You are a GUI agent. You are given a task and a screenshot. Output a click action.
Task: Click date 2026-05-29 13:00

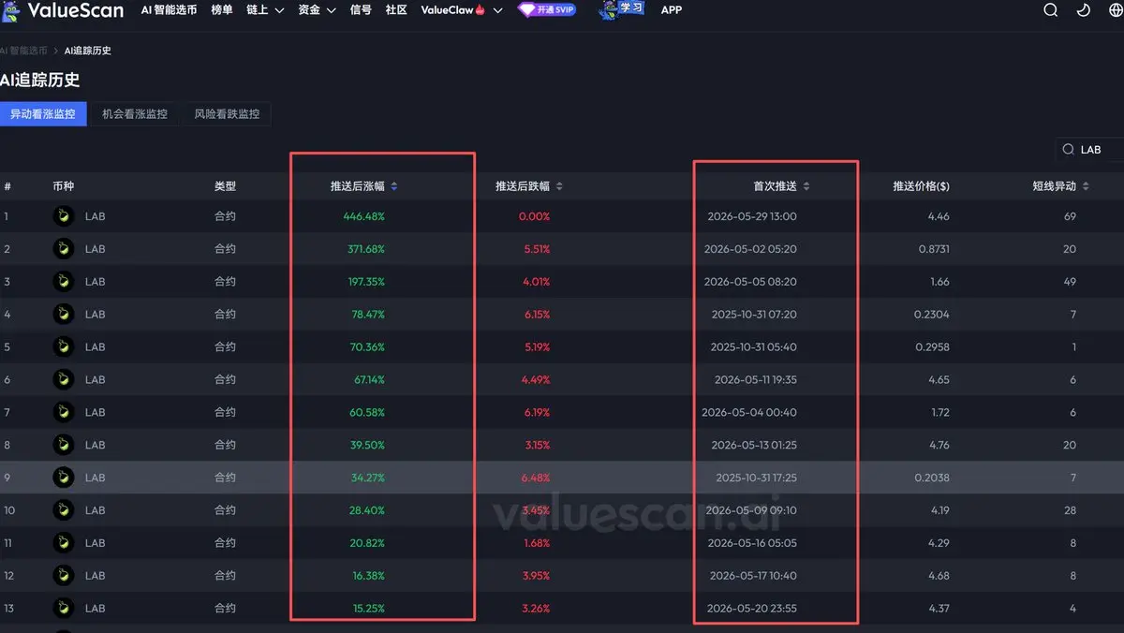pyautogui.click(x=752, y=216)
